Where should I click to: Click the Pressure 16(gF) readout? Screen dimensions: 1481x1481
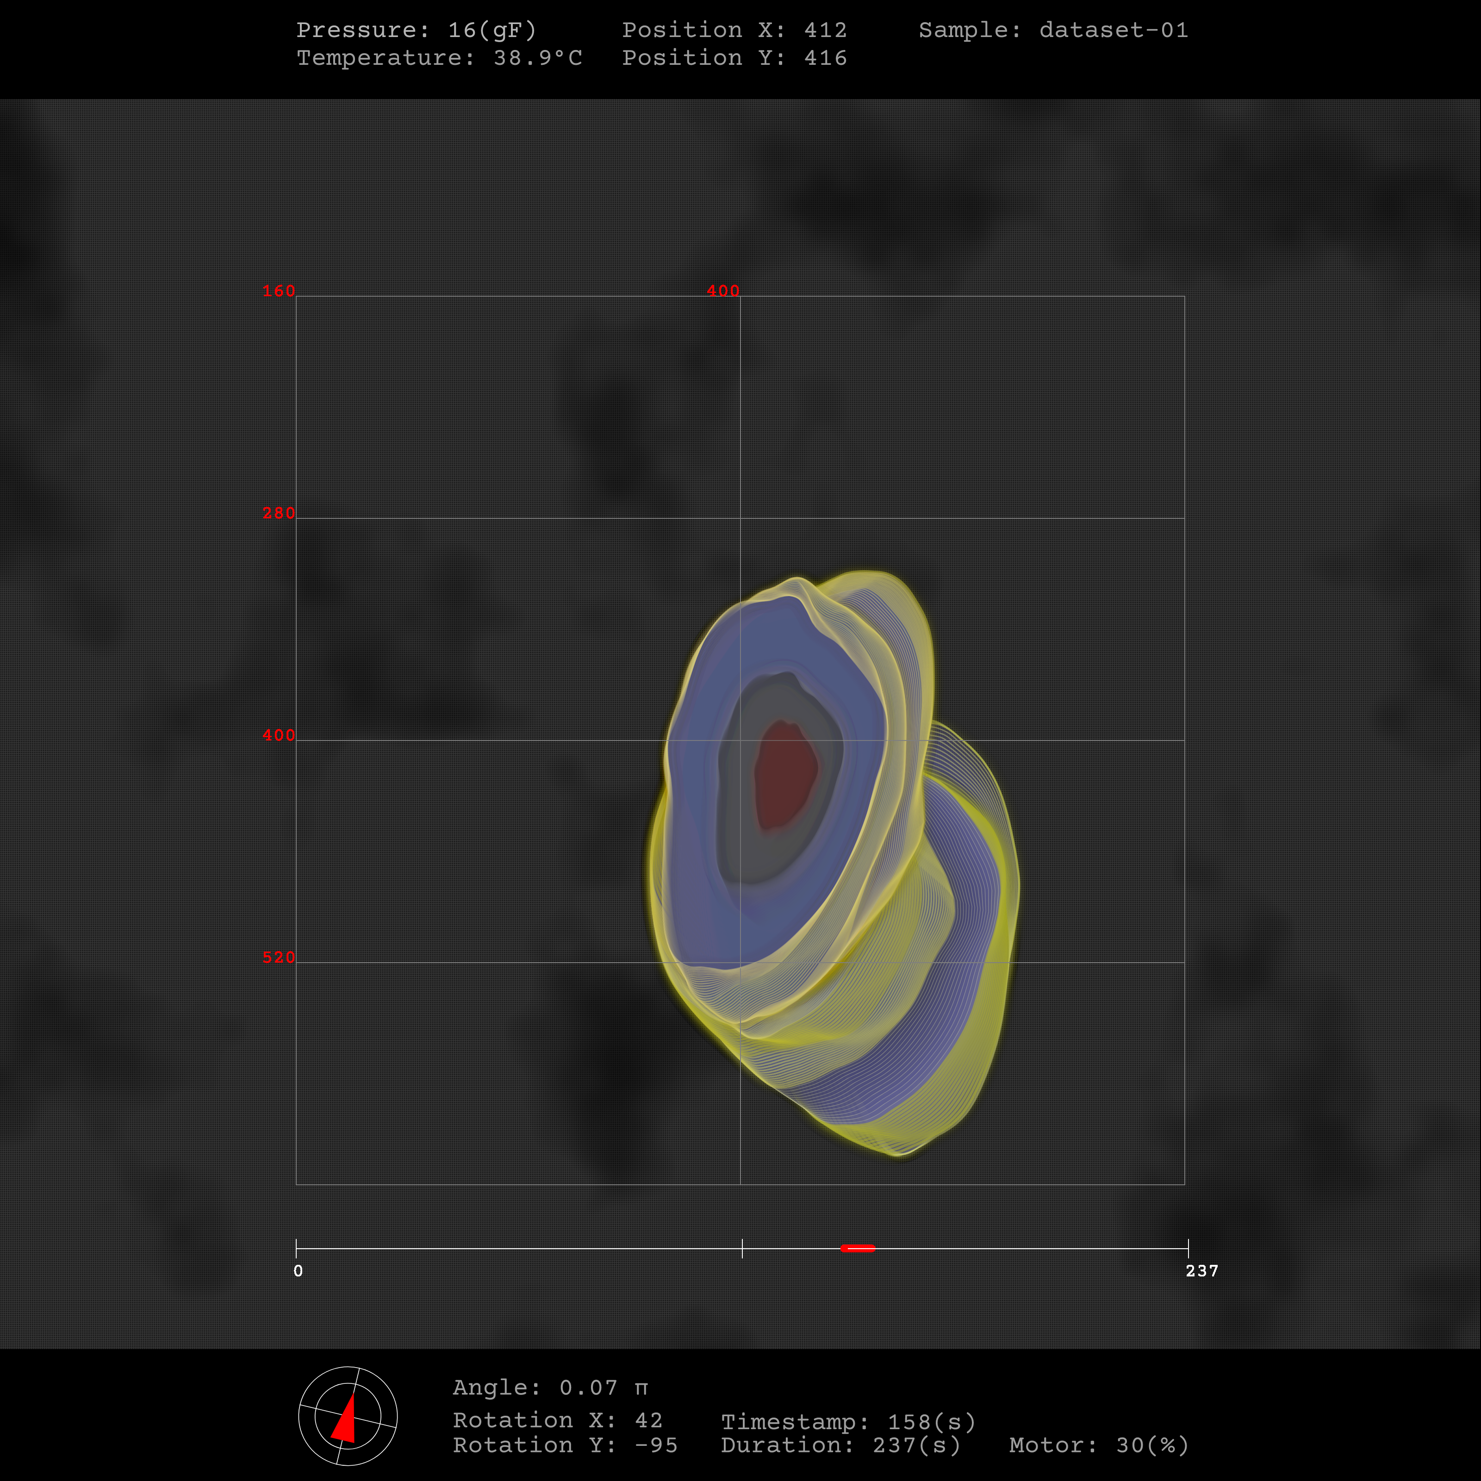pos(416,30)
